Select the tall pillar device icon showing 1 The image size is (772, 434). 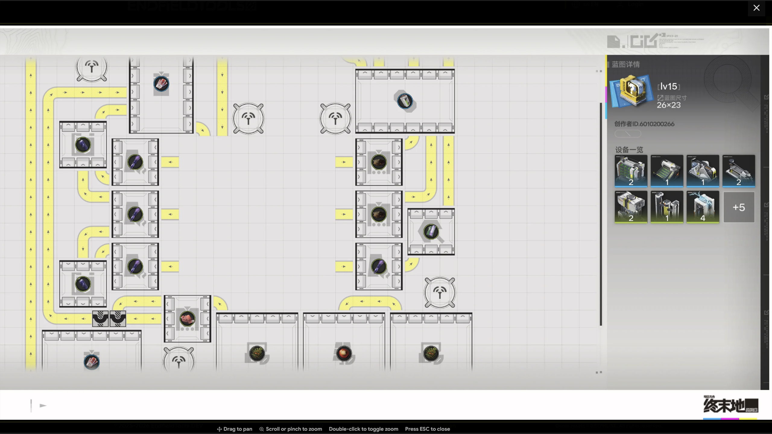(667, 207)
